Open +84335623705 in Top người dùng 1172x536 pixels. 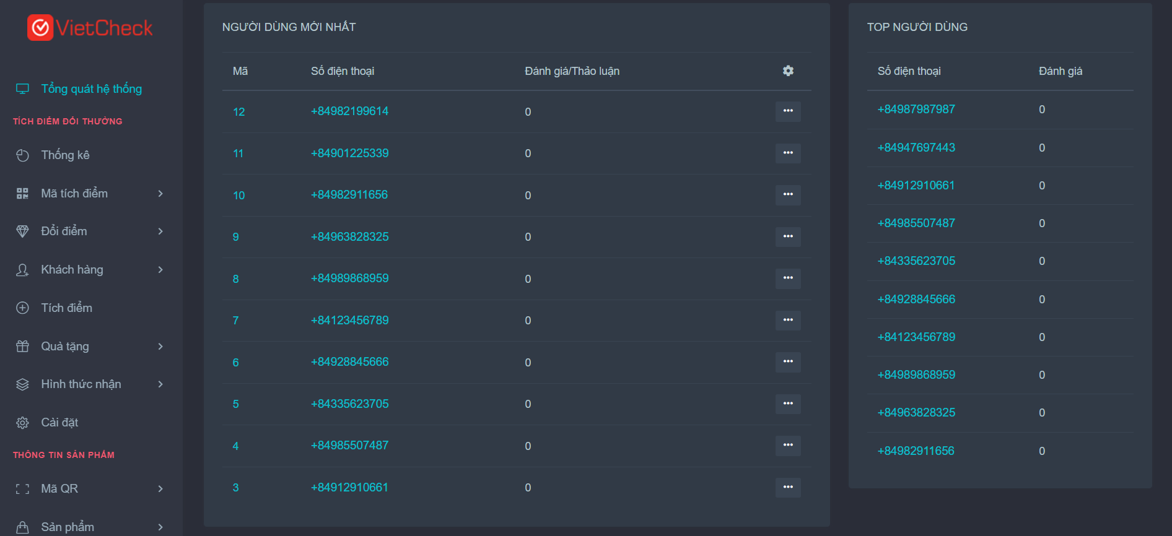(916, 261)
